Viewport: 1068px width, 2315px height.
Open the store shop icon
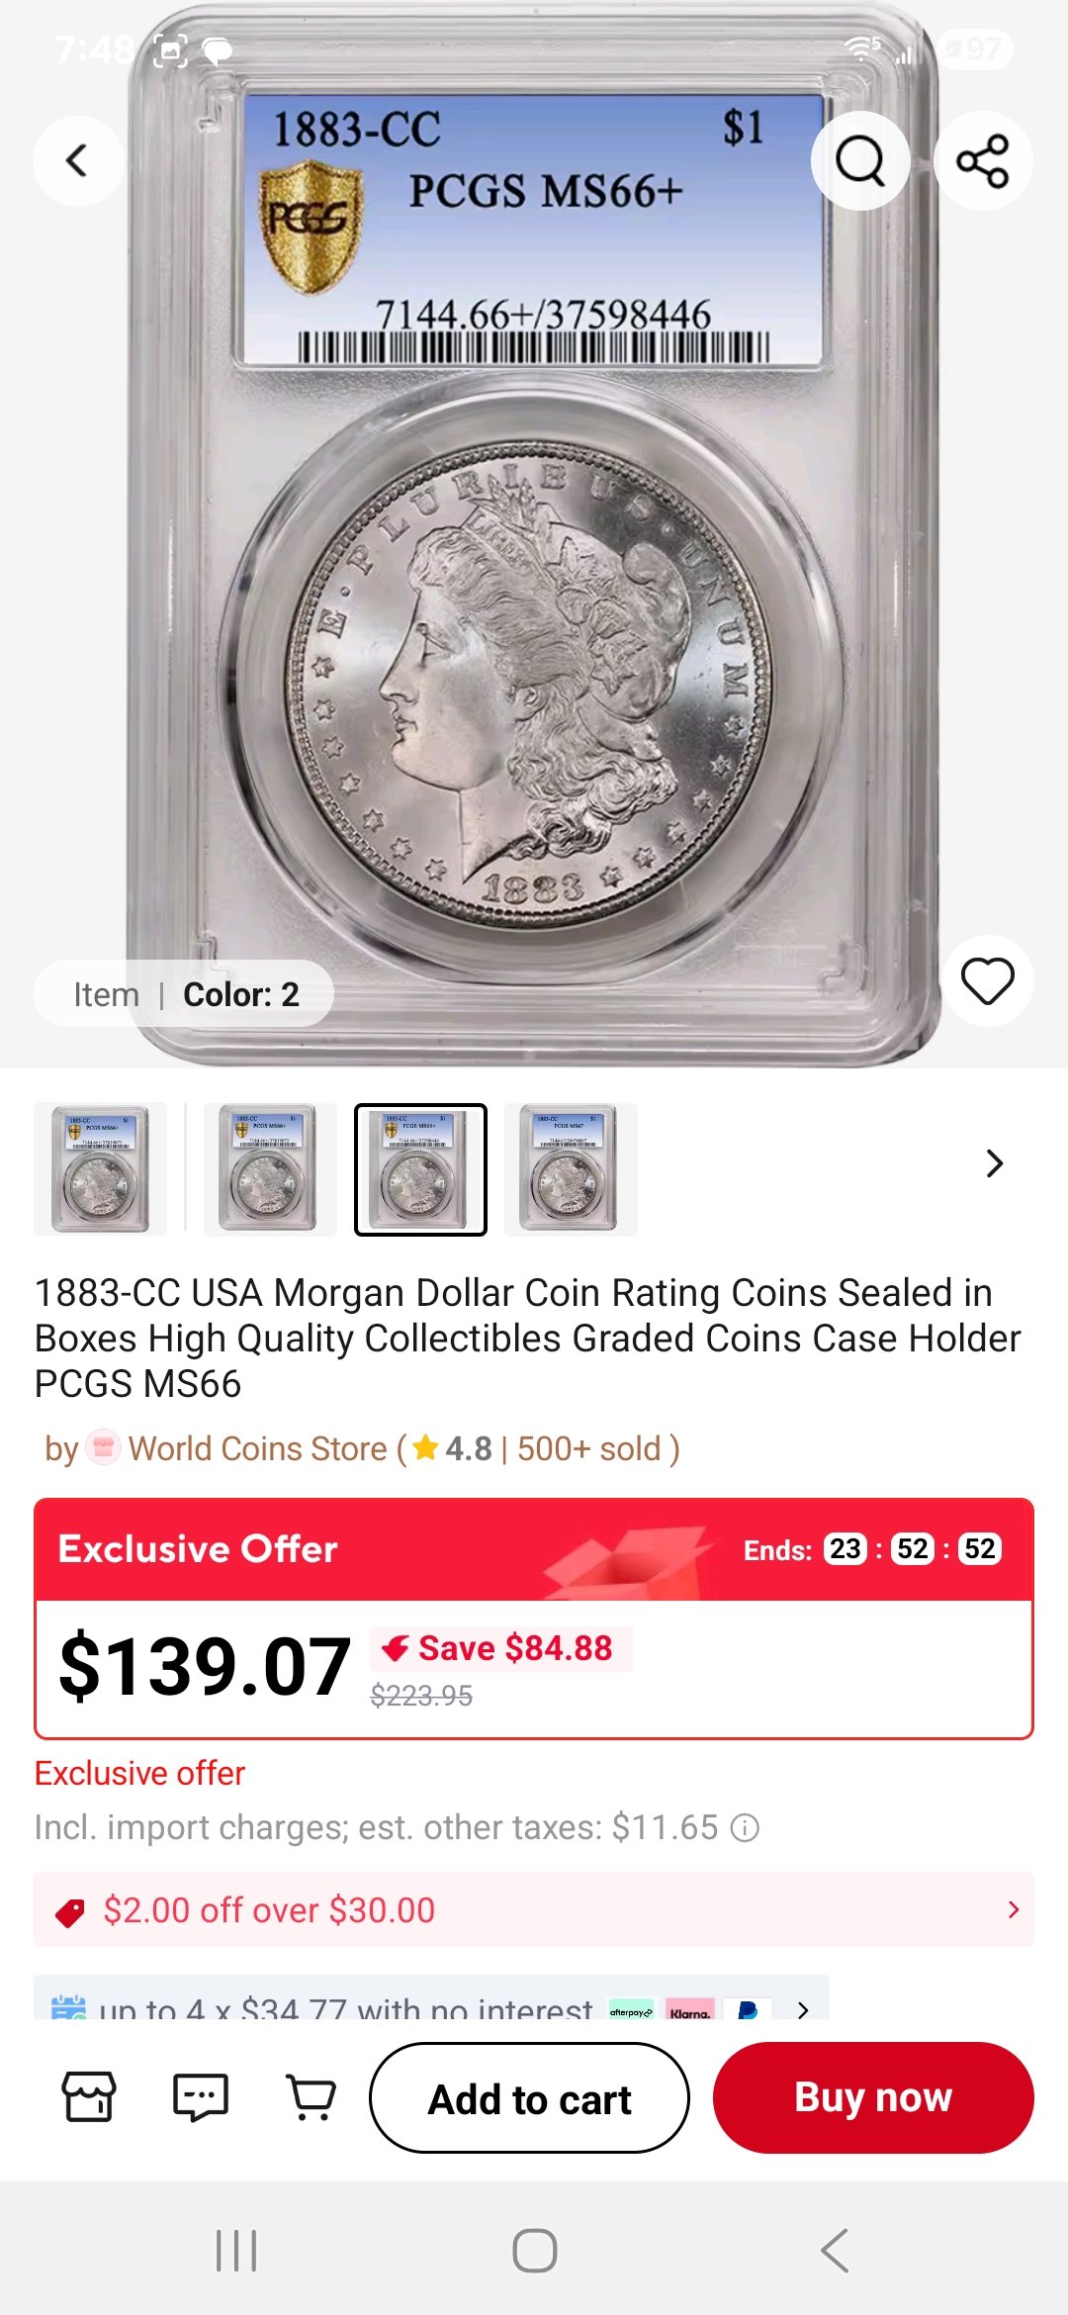(x=89, y=2096)
